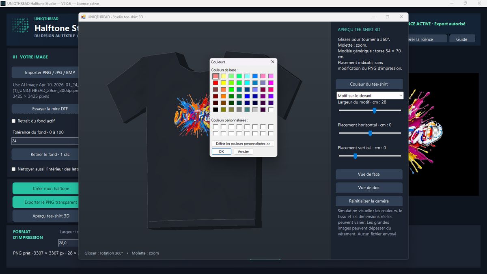Click the label 'Couleurs personnalisées :'
487x274 pixels.
(229, 120)
